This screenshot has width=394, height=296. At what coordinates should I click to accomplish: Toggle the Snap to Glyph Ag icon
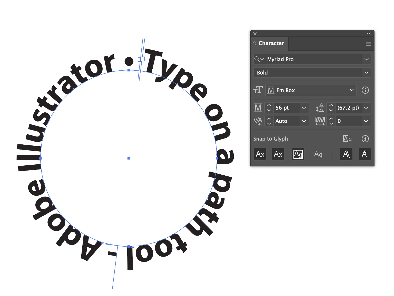347,139
